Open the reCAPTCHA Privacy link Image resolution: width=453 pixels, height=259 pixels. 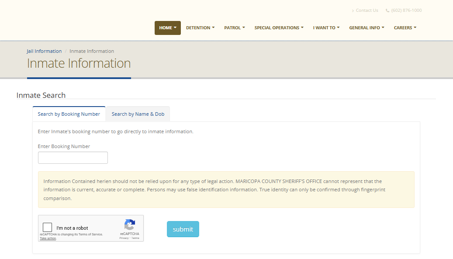coord(124,238)
